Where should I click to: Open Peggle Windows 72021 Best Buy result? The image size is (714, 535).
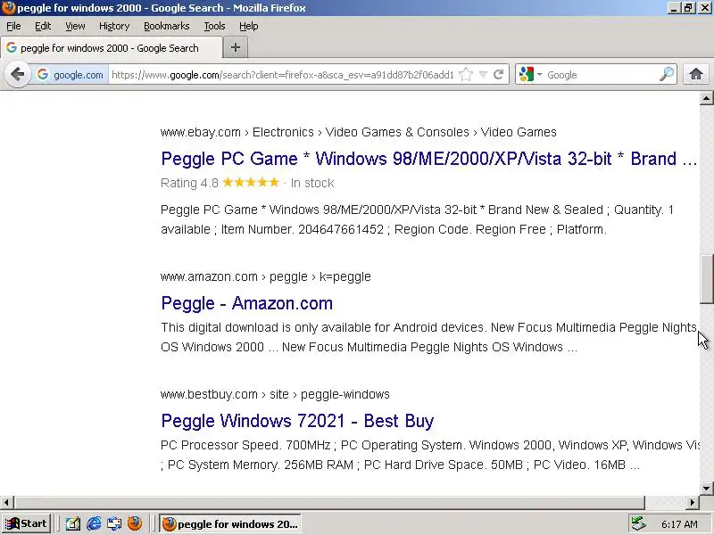(297, 421)
